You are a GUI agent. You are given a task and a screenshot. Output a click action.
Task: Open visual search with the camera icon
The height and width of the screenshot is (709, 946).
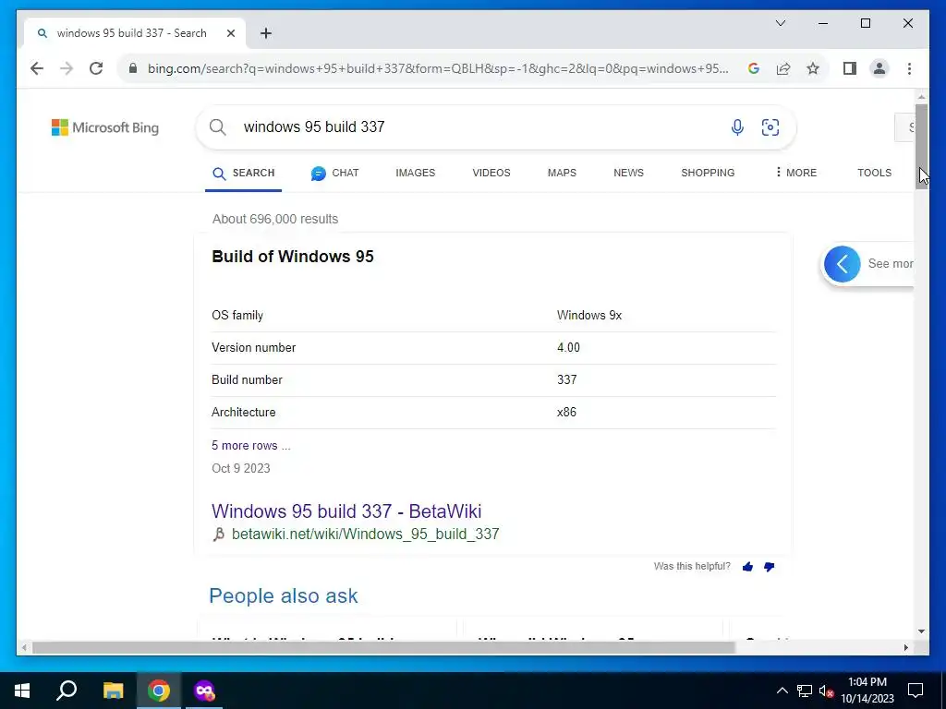pyautogui.click(x=770, y=127)
